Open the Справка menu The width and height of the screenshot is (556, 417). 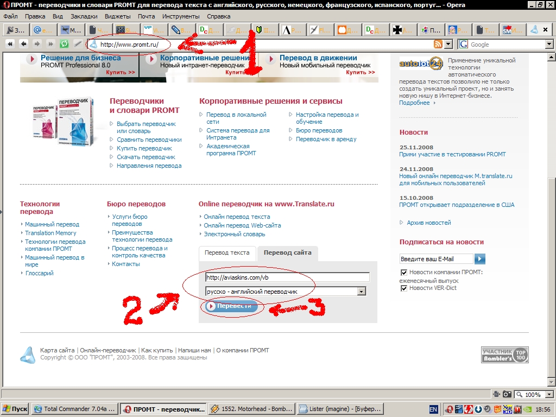point(218,16)
